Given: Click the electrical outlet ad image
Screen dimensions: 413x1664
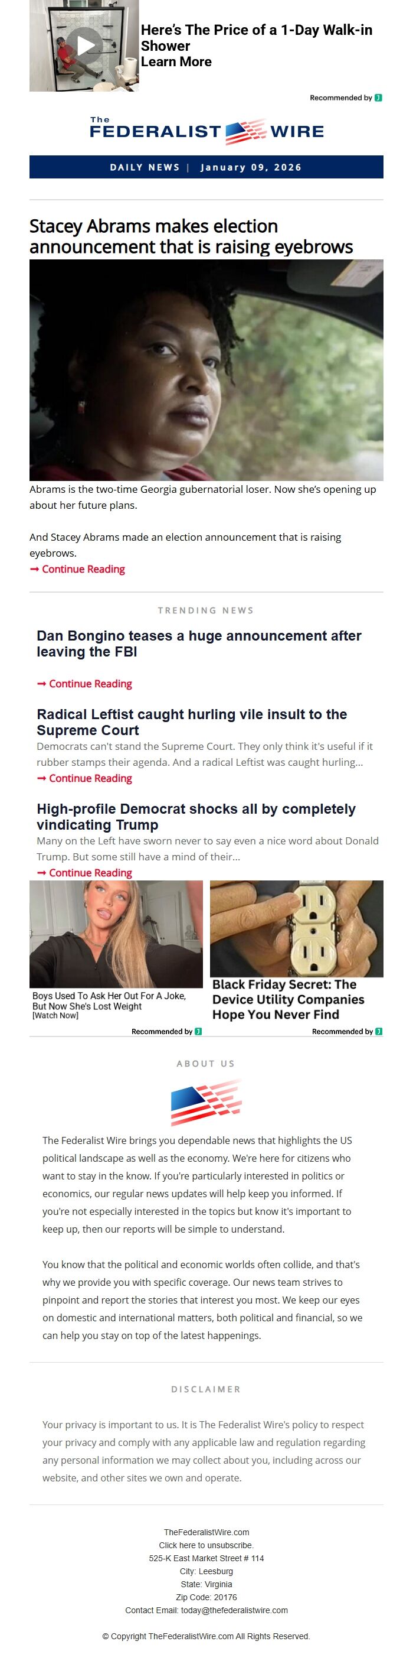Looking at the screenshot, I should click(297, 929).
